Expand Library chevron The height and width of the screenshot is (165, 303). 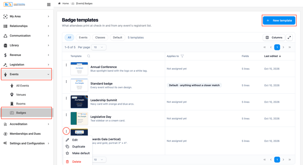tap(48, 46)
